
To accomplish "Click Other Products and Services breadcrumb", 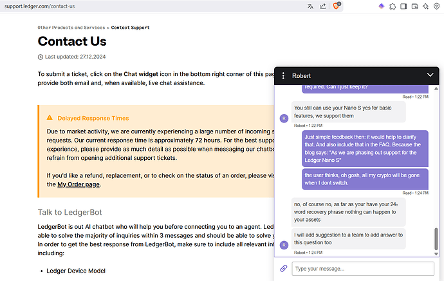I will coord(71,28).
